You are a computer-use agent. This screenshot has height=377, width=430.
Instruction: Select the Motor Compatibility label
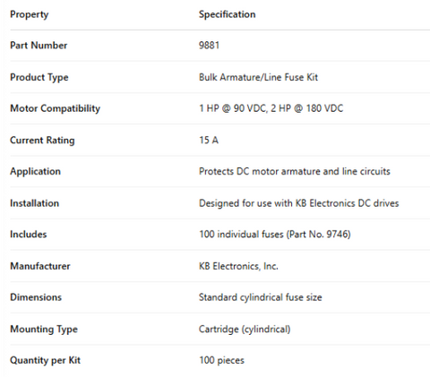(55, 108)
